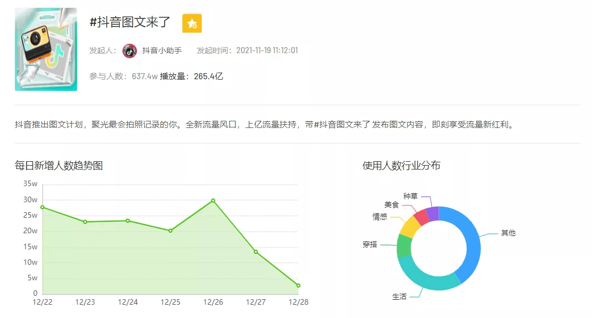592x318 pixels.
Task: Select the red 美食 donut segment
Action: click(421, 218)
